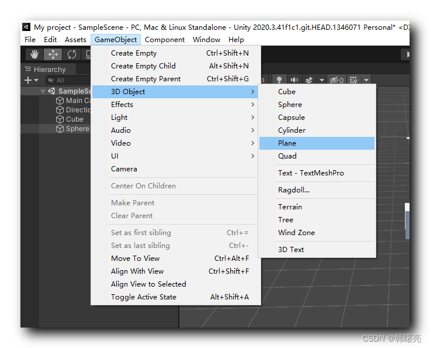Create a Wind Zone from the submenu
This screenshot has width=430, height=348.
click(x=317, y=233)
